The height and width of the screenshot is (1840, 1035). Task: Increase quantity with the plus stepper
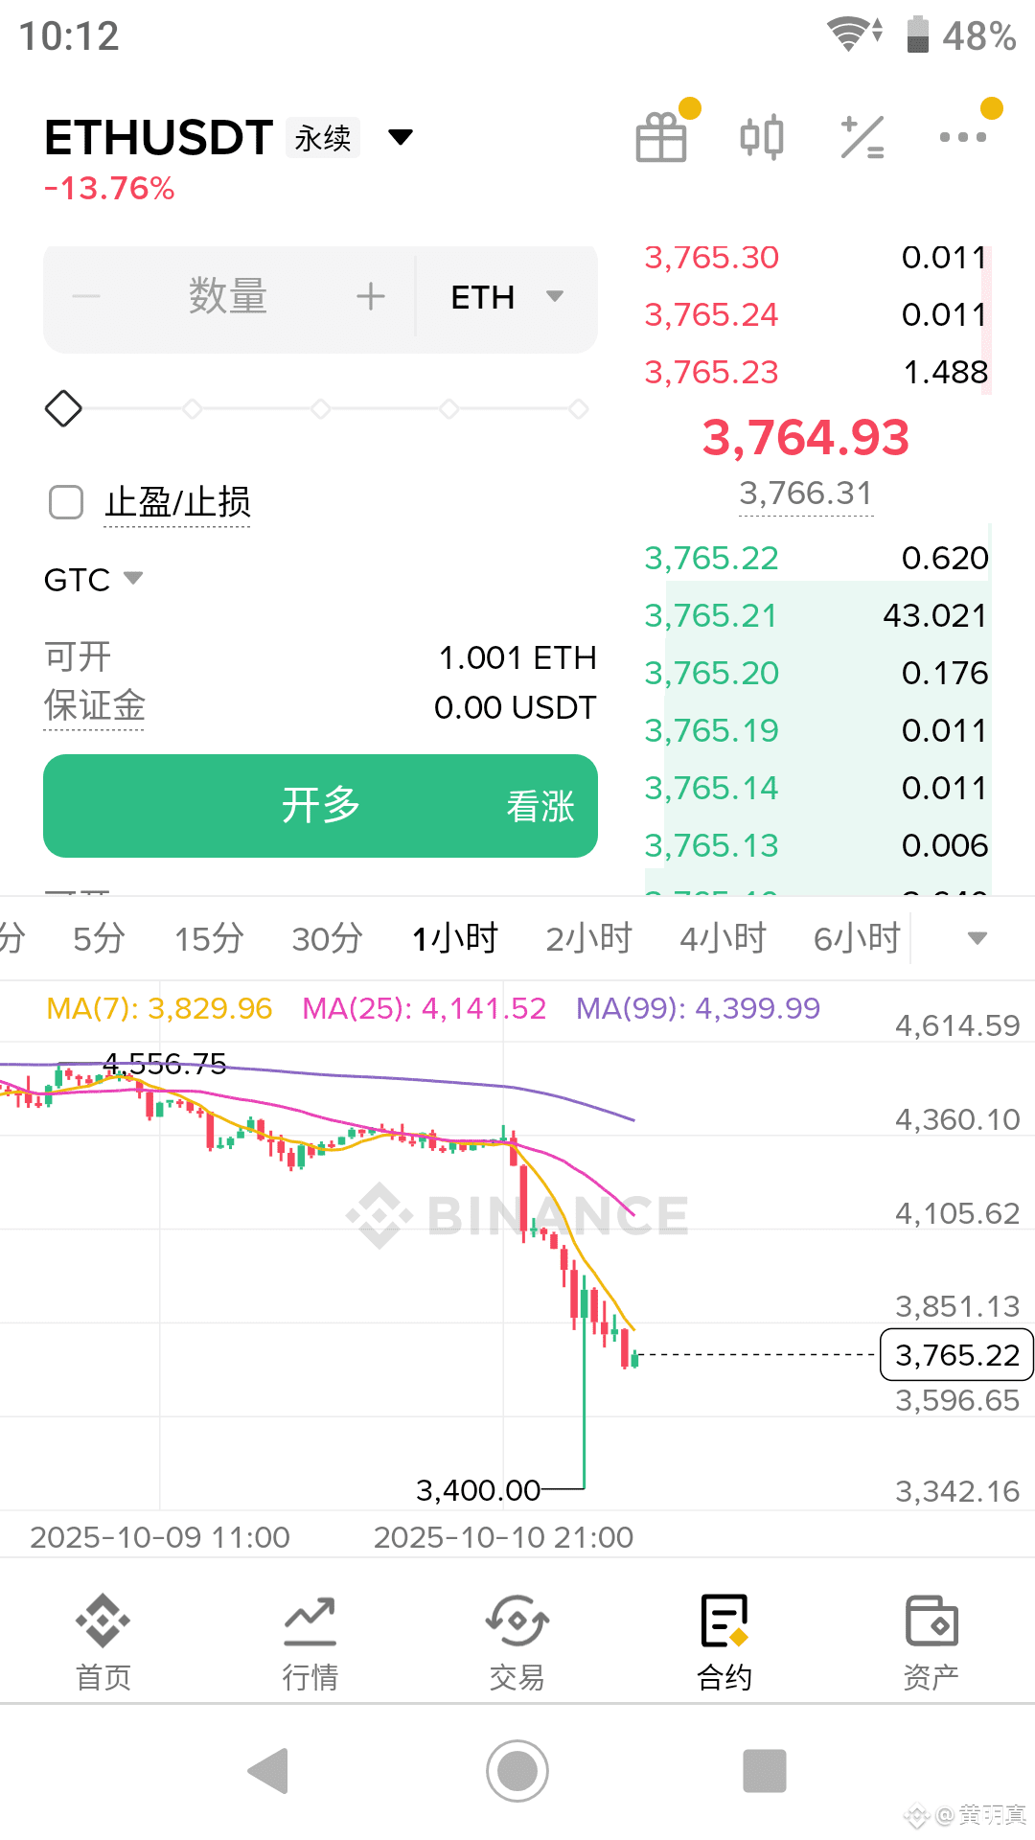coord(371,297)
